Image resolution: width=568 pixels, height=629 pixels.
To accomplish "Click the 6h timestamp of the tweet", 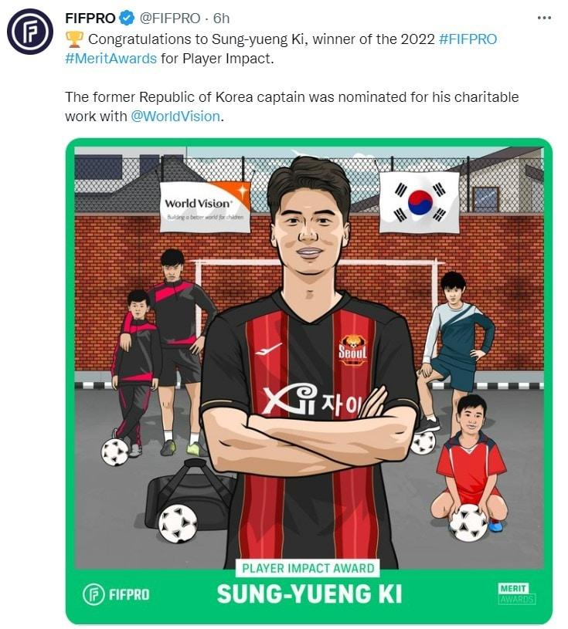I will (x=221, y=19).
